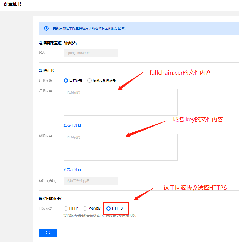This screenshot has height=242, width=239.
Task: Open 查看样例 link below the certificate content
Action: 70,125
